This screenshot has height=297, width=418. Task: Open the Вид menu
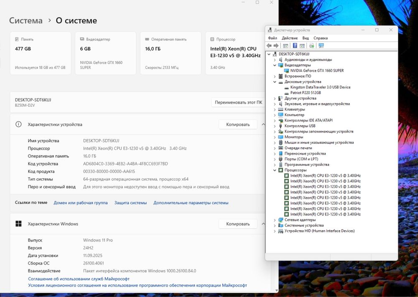pos(306,38)
